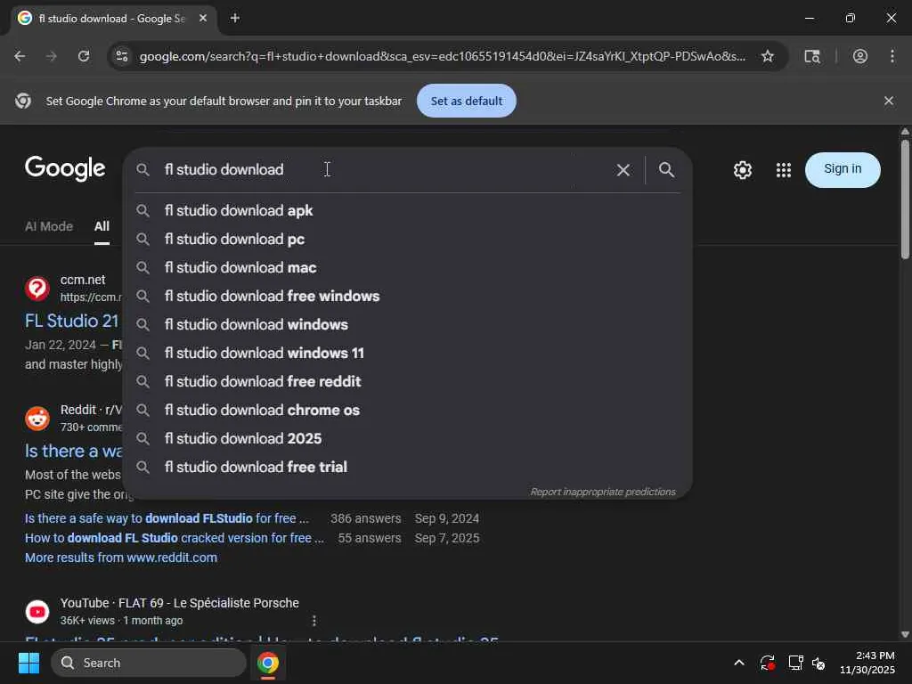This screenshot has width=912, height=684.
Task: Click the muted volume tray icon
Action: pos(819,663)
